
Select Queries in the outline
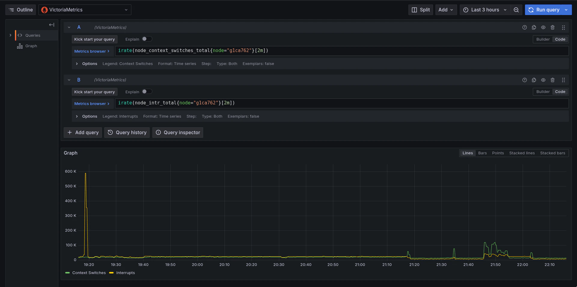click(x=33, y=35)
